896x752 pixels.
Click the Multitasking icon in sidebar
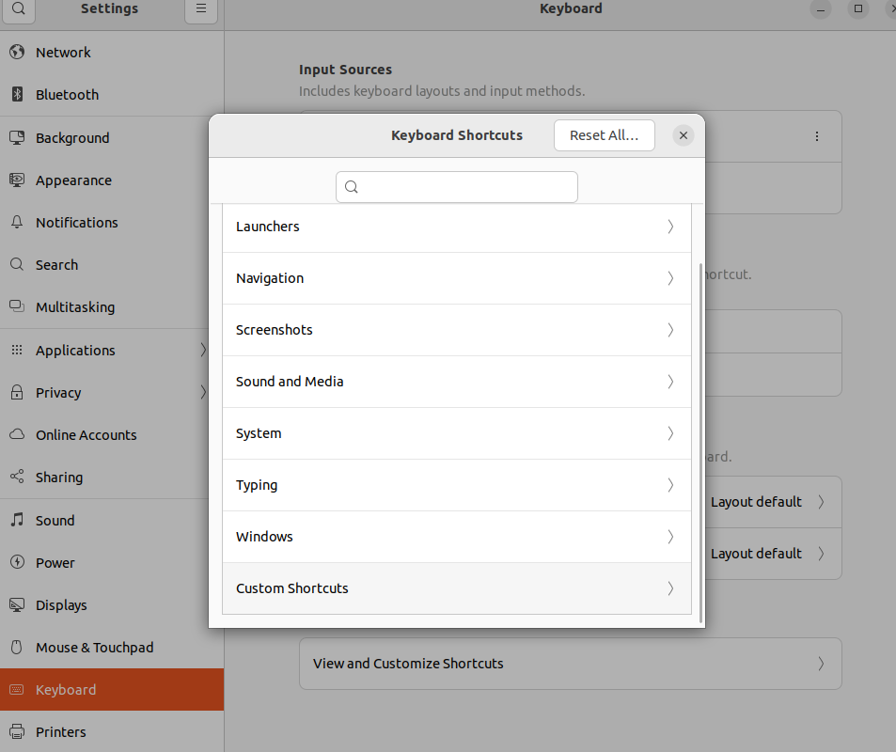click(17, 306)
